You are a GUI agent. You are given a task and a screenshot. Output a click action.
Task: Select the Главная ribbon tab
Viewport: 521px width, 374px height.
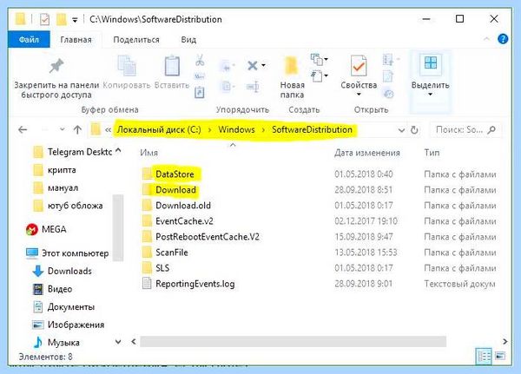point(76,40)
